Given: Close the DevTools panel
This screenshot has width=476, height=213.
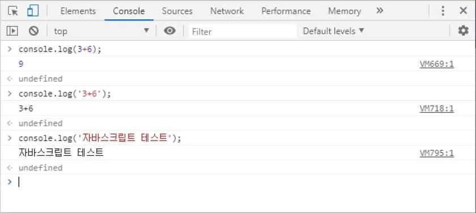Looking at the screenshot, I should [x=464, y=11].
